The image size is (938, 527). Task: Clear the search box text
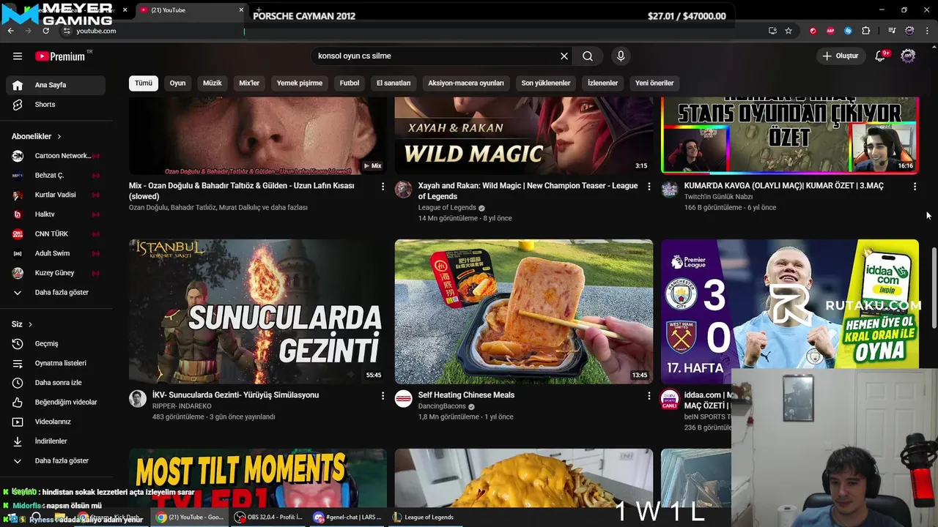click(x=564, y=56)
